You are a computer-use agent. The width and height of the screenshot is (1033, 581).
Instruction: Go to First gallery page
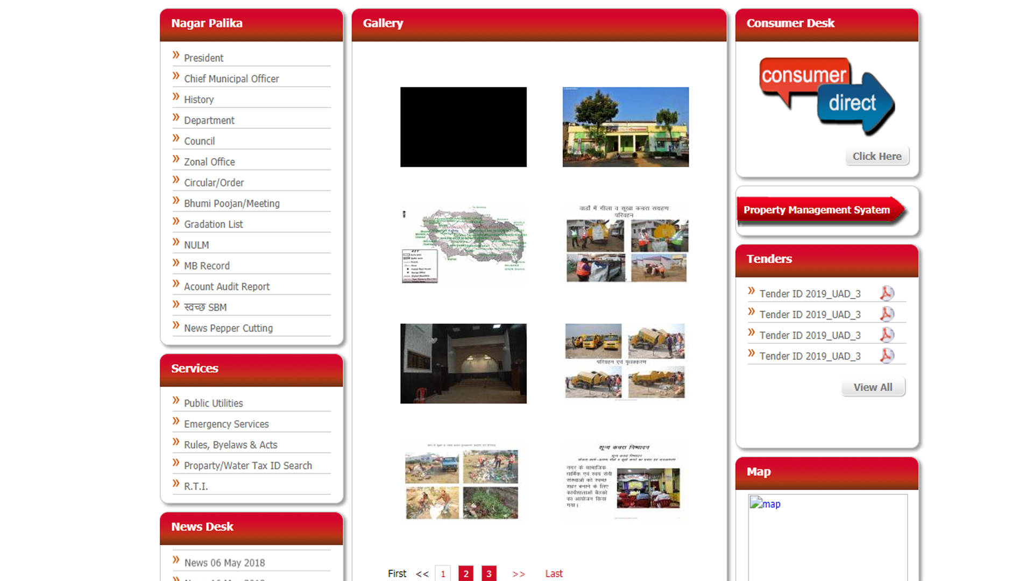tap(397, 574)
